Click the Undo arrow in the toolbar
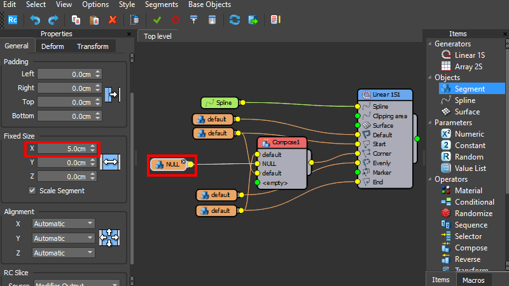Image resolution: width=509 pixels, height=286 pixels. [35, 20]
